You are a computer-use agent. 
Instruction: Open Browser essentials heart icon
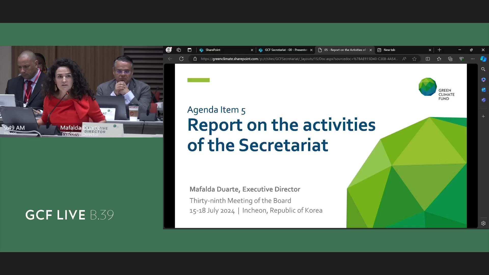click(461, 59)
